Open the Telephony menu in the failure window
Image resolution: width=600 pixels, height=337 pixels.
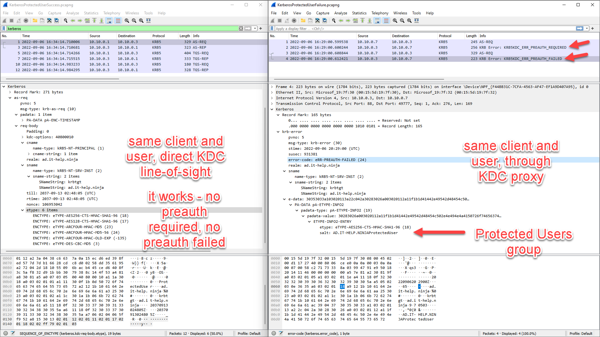tap(380, 13)
